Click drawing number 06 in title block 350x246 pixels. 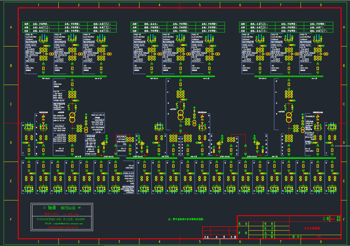(x=319, y=237)
